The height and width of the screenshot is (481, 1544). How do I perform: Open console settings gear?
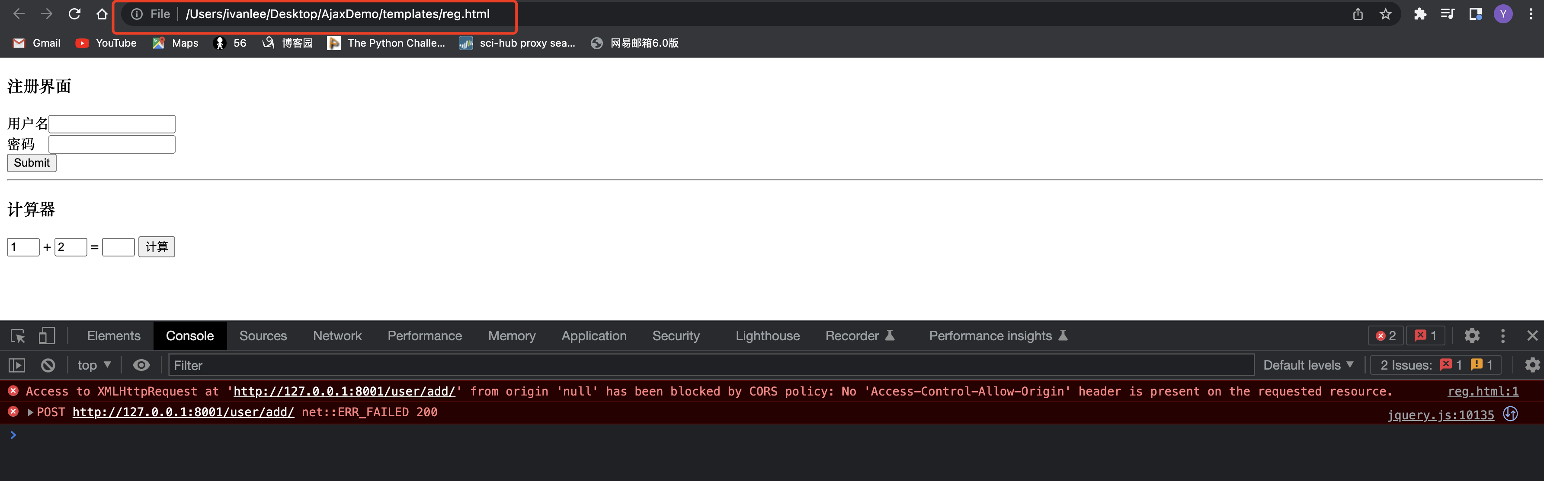coord(1532,365)
